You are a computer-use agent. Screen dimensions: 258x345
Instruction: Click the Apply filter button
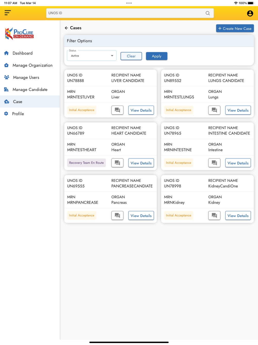point(157,56)
